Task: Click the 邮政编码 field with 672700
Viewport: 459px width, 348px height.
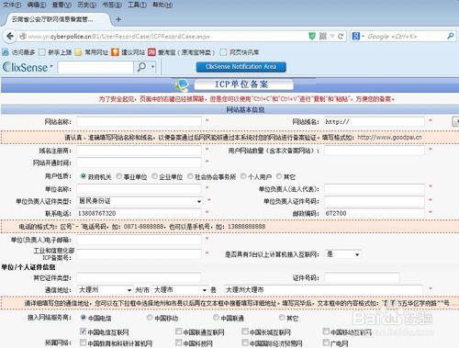Action: pos(375,213)
